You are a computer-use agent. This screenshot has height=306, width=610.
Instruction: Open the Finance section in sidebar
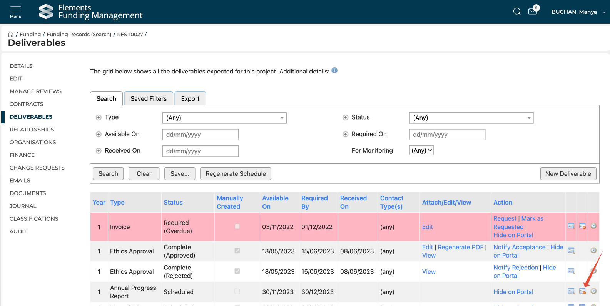(22, 155)
